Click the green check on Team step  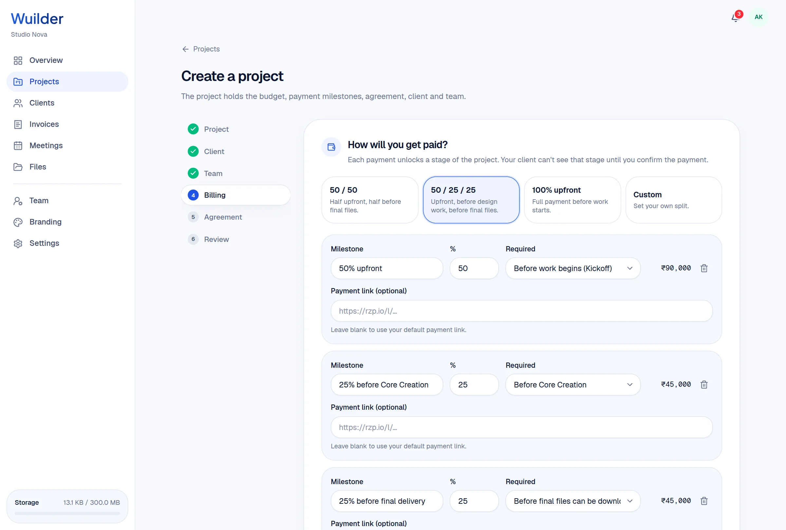193,173
